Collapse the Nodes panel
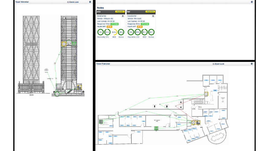The height and width of the screenshot is (151, 269). pos(252,2)
